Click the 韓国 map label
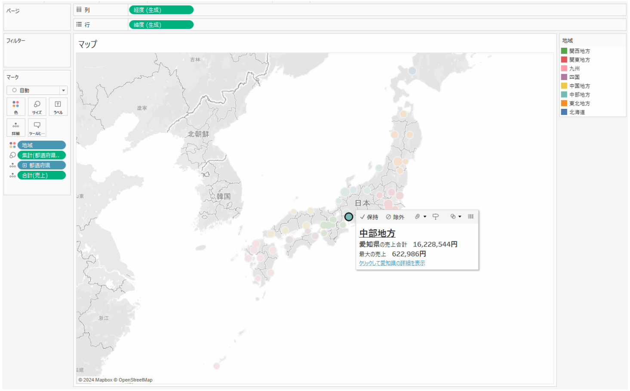The height and width of the screenshot is (391, 630). pyautogui.click(x=224, y=196)
